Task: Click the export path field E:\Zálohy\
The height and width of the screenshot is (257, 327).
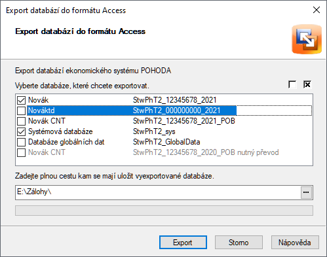Action: point(158,192)
